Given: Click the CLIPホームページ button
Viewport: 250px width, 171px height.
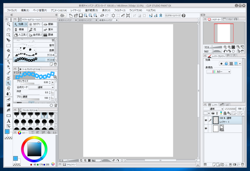Looking at the screenshot, I should coord(173,15).
